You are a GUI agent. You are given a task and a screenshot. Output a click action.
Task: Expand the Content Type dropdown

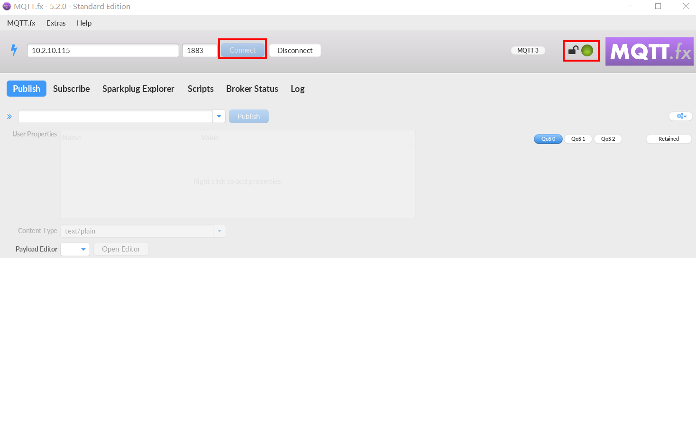pos(219,231)
